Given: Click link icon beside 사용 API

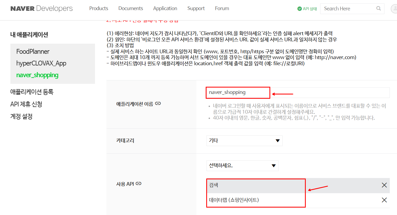Looking at the screenshot, I should click(138, 184).
